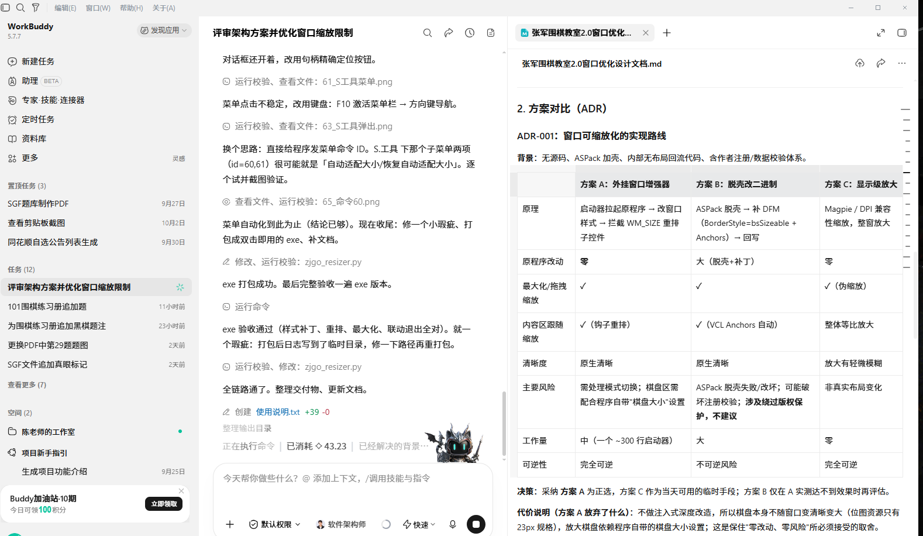923x536 pixels.
Task: Add attachment with the plus icon
Action: (x=230, y=524)
